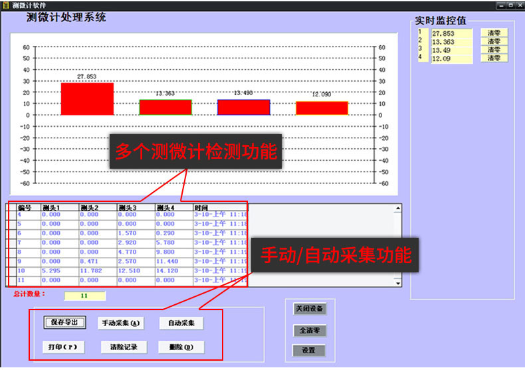The width and height of the screenshot is (525, 370).
Task: Print the records with 打印(P)
Action: tap(64, 347)
